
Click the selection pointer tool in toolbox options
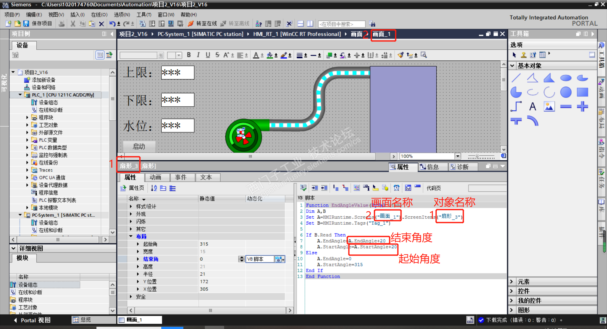514,55
